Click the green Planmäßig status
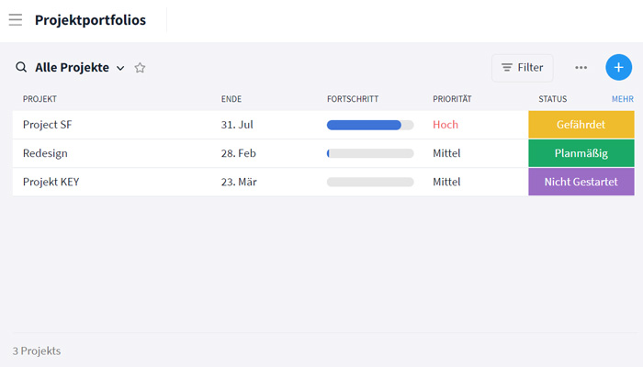The width and height of the screenshot is (643, 367). tap(581, 153)
